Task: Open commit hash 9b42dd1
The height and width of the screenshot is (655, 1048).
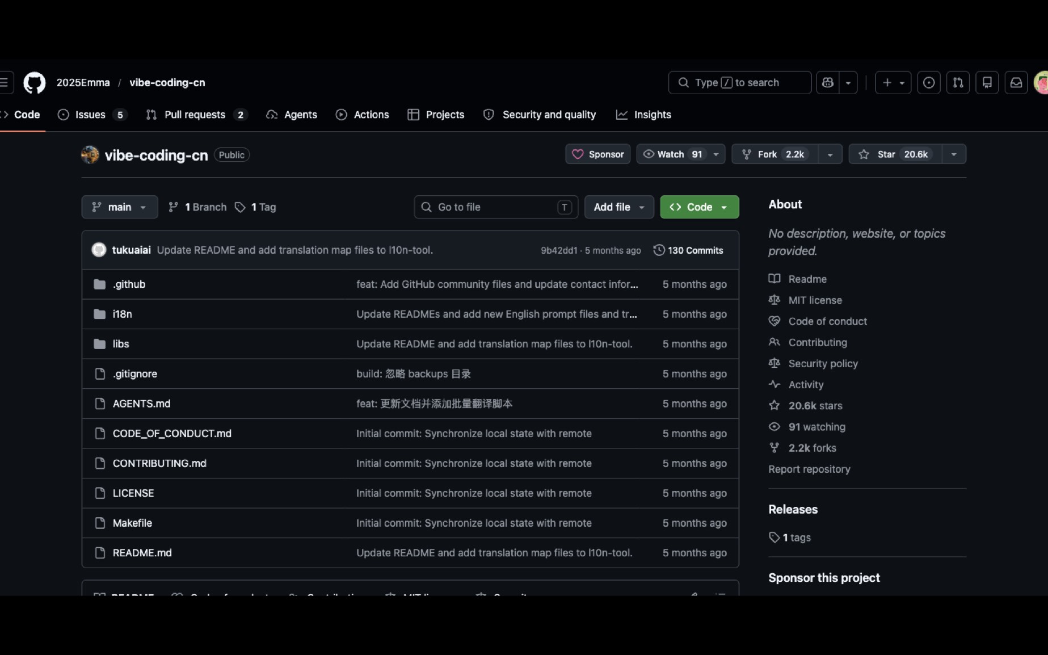Action: pos(559,250)
